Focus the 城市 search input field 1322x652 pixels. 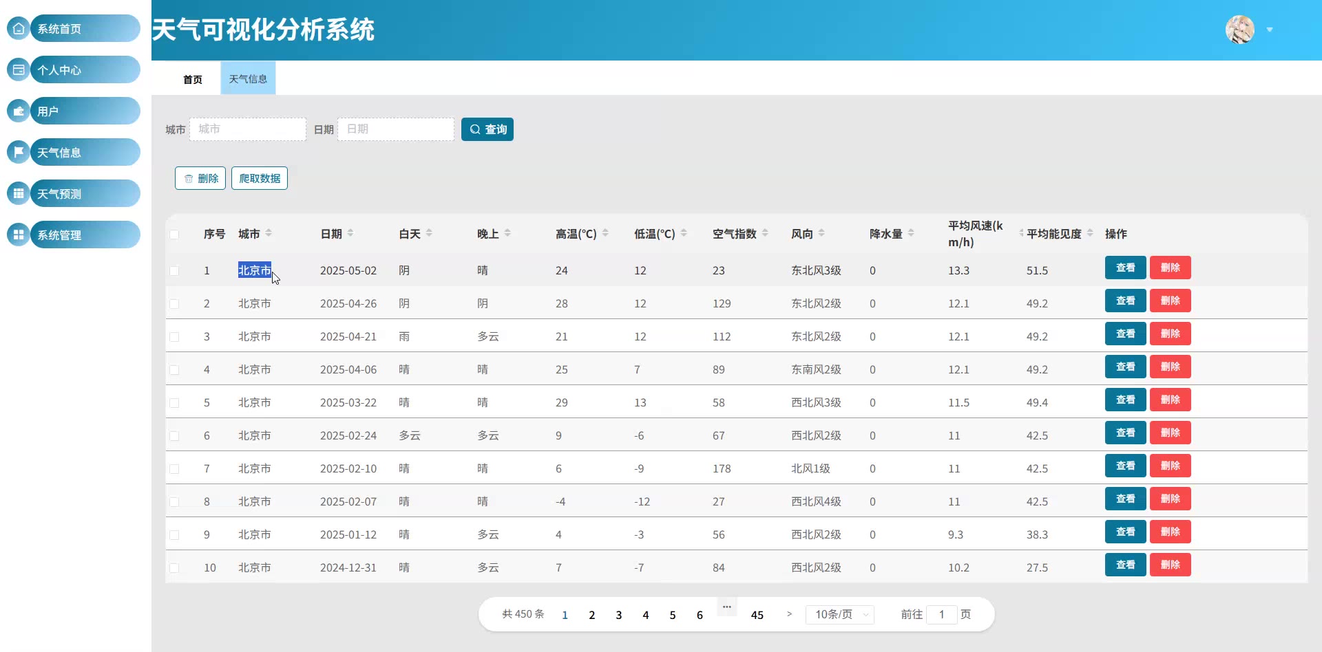click(x=248, y=129)
